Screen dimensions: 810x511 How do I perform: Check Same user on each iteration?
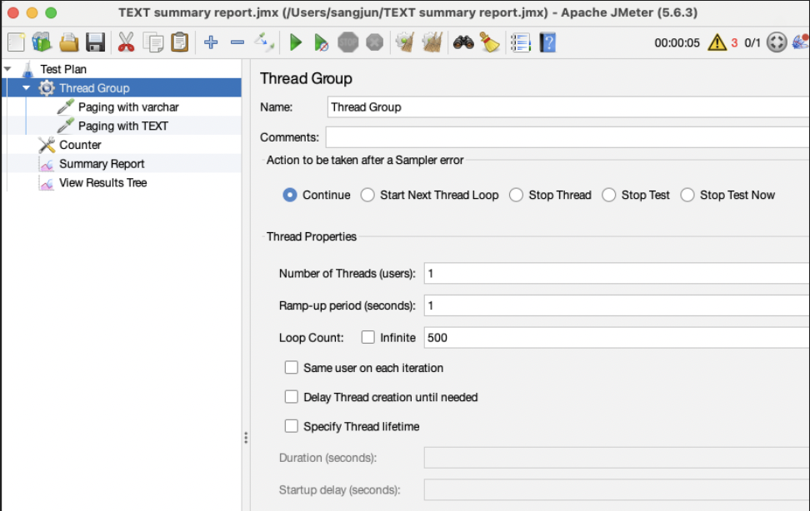point(292,367)
